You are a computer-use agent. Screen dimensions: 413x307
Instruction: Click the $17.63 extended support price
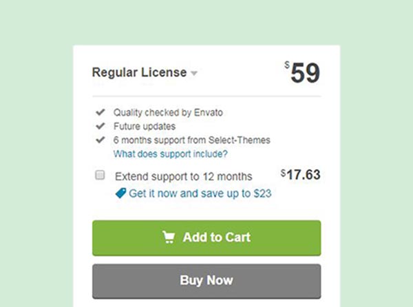(x=301, y=175)
